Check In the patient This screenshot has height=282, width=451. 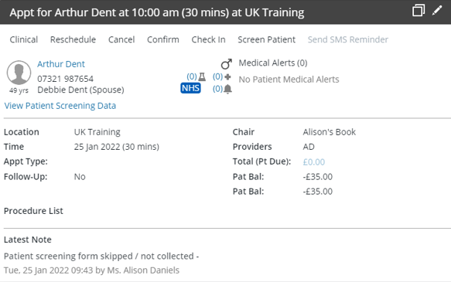coord(209,39)
